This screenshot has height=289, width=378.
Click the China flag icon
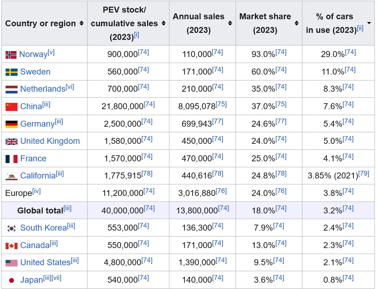pos(11,107)
